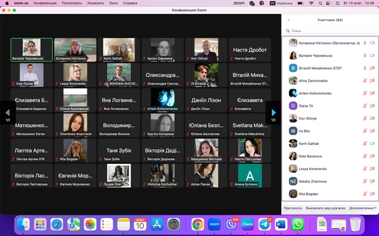Go to previous gallery page arrow

click(8, 112)
